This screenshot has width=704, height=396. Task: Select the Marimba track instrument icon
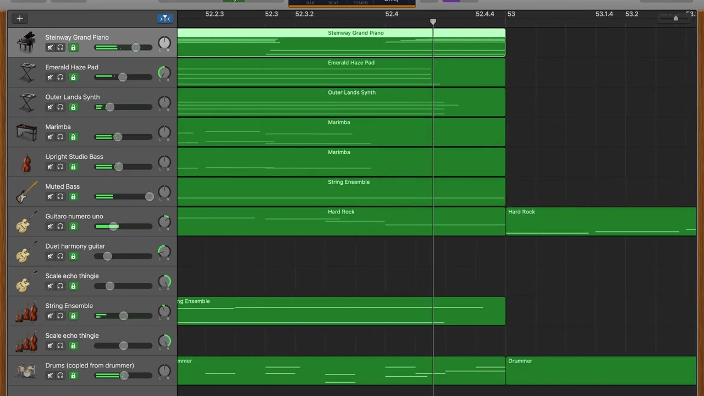tap(26, 132)
